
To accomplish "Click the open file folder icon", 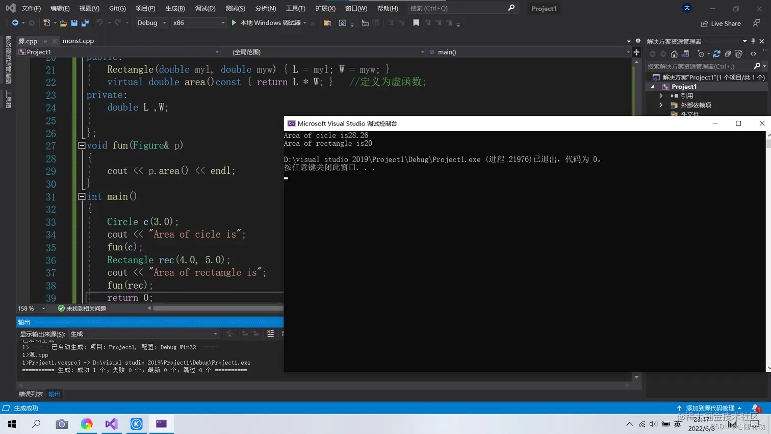I will (x=63, y=23).
